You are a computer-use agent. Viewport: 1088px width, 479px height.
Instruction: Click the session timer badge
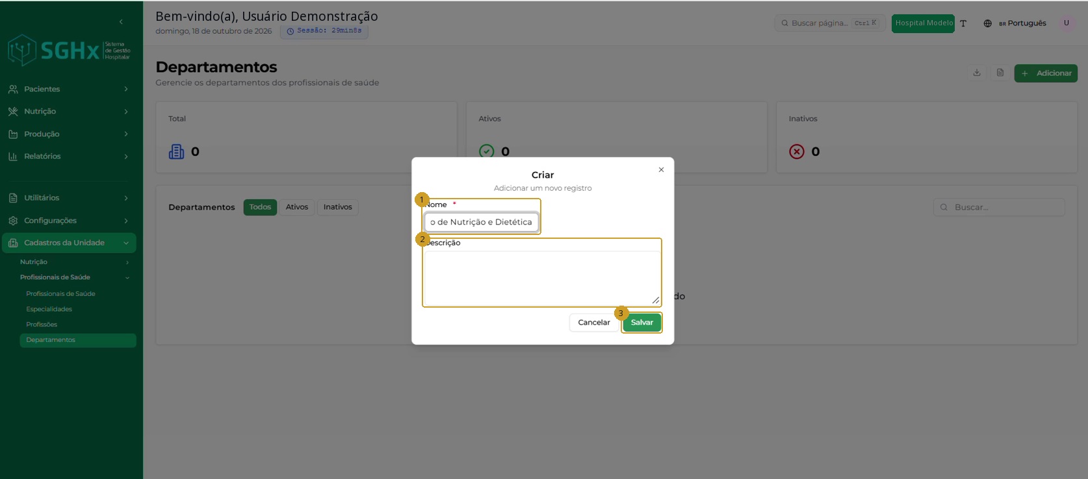click(324, 31)
